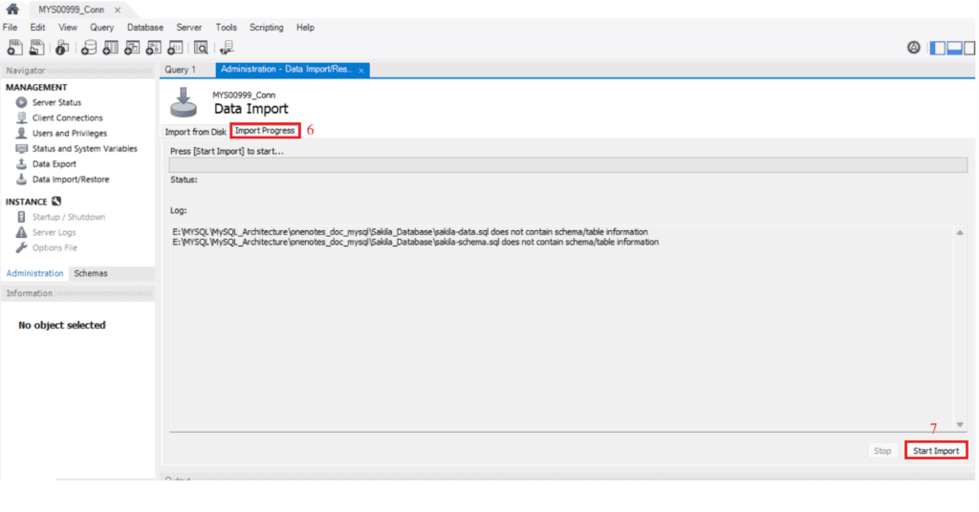Switch to the Query 1 tab
This screenshot has width=979, height=512.
(x=181, y=70)
